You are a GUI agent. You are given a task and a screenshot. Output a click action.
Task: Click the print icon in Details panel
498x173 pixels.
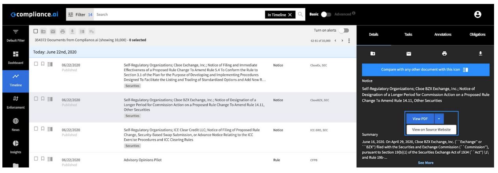pyautogui.click(x=444, y=53)
